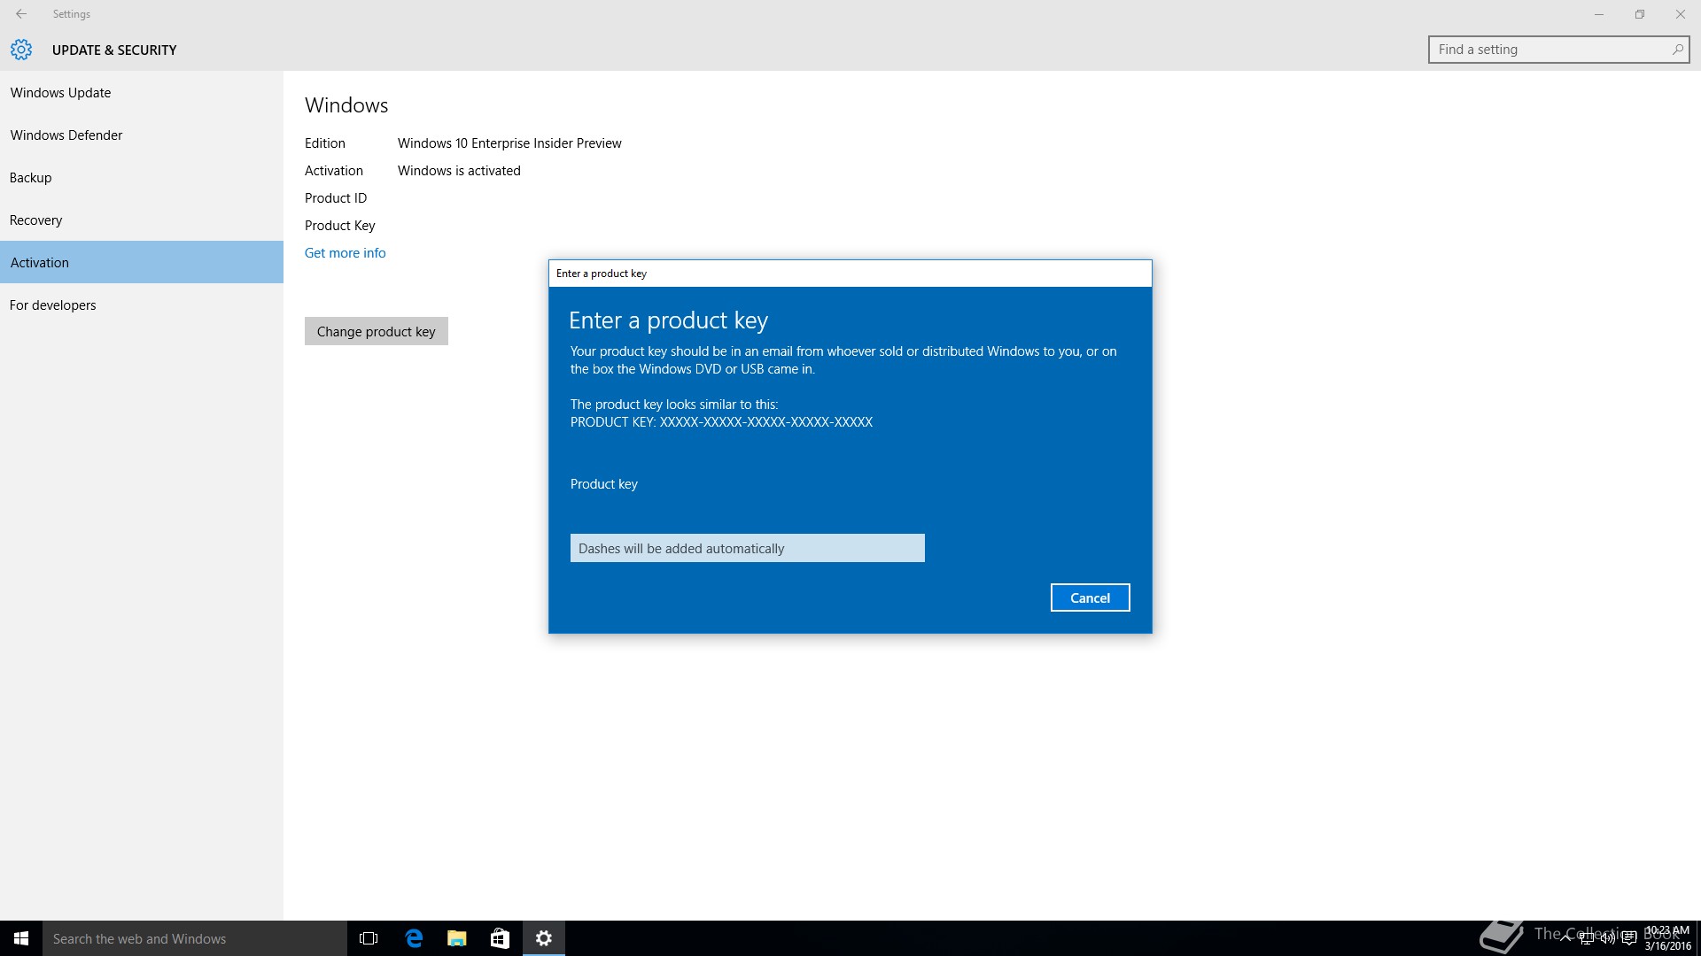Image resolution: width=1701 pixels, height=956 pixels.
Task: Open the network status tray icon
Action: pyautogui.click(x=1587, y=938)
